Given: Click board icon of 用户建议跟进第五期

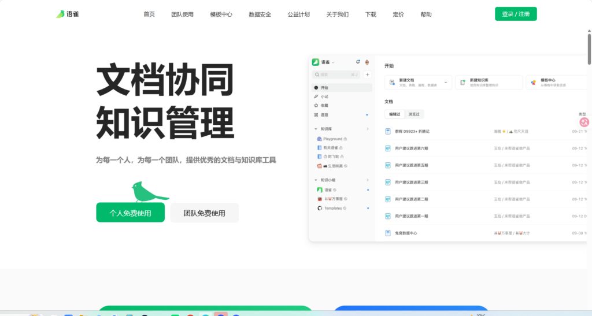Looking at the screenshot, I should [388, 165].
